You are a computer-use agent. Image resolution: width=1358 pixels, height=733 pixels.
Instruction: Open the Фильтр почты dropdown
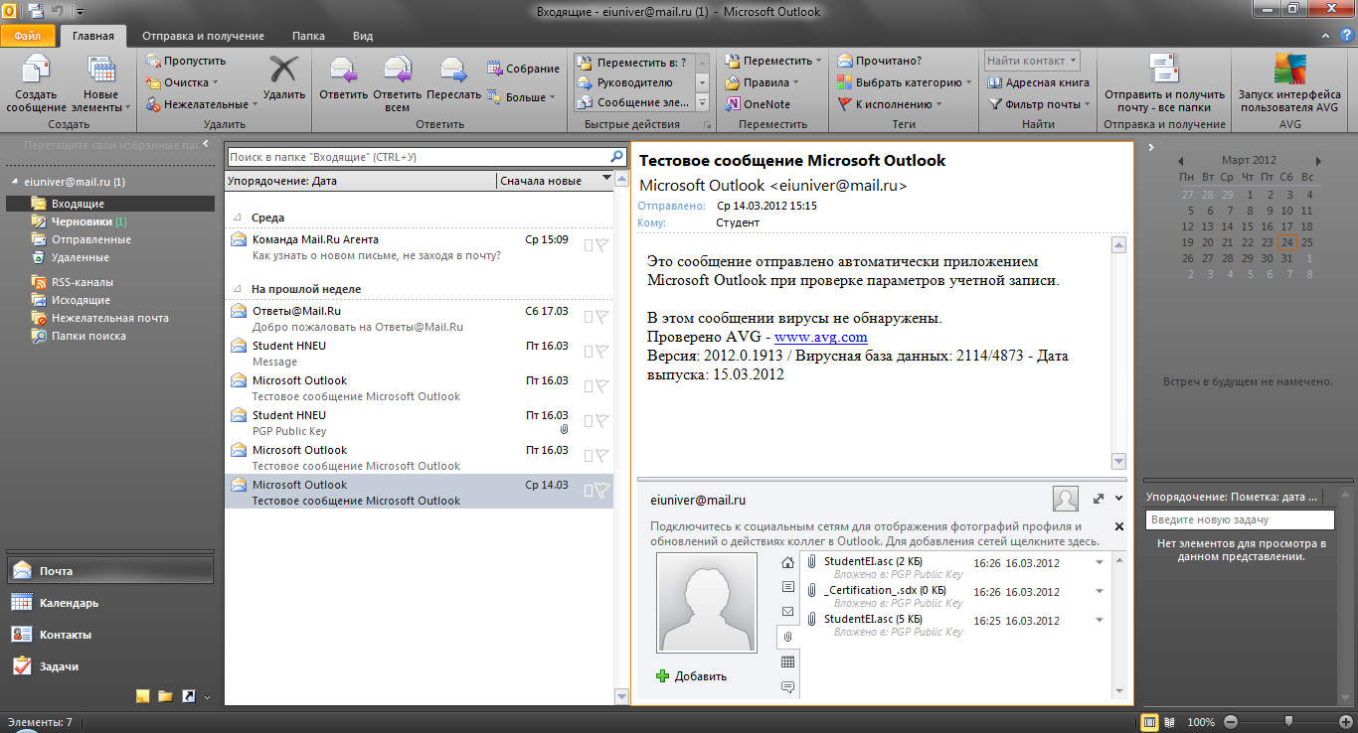pos(1039,104)
